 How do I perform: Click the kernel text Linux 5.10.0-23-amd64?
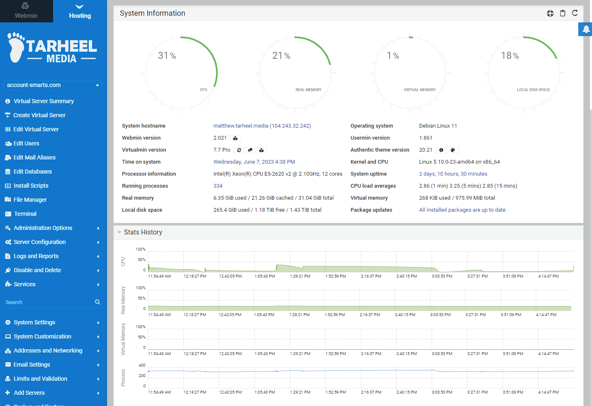coord(459,162)
